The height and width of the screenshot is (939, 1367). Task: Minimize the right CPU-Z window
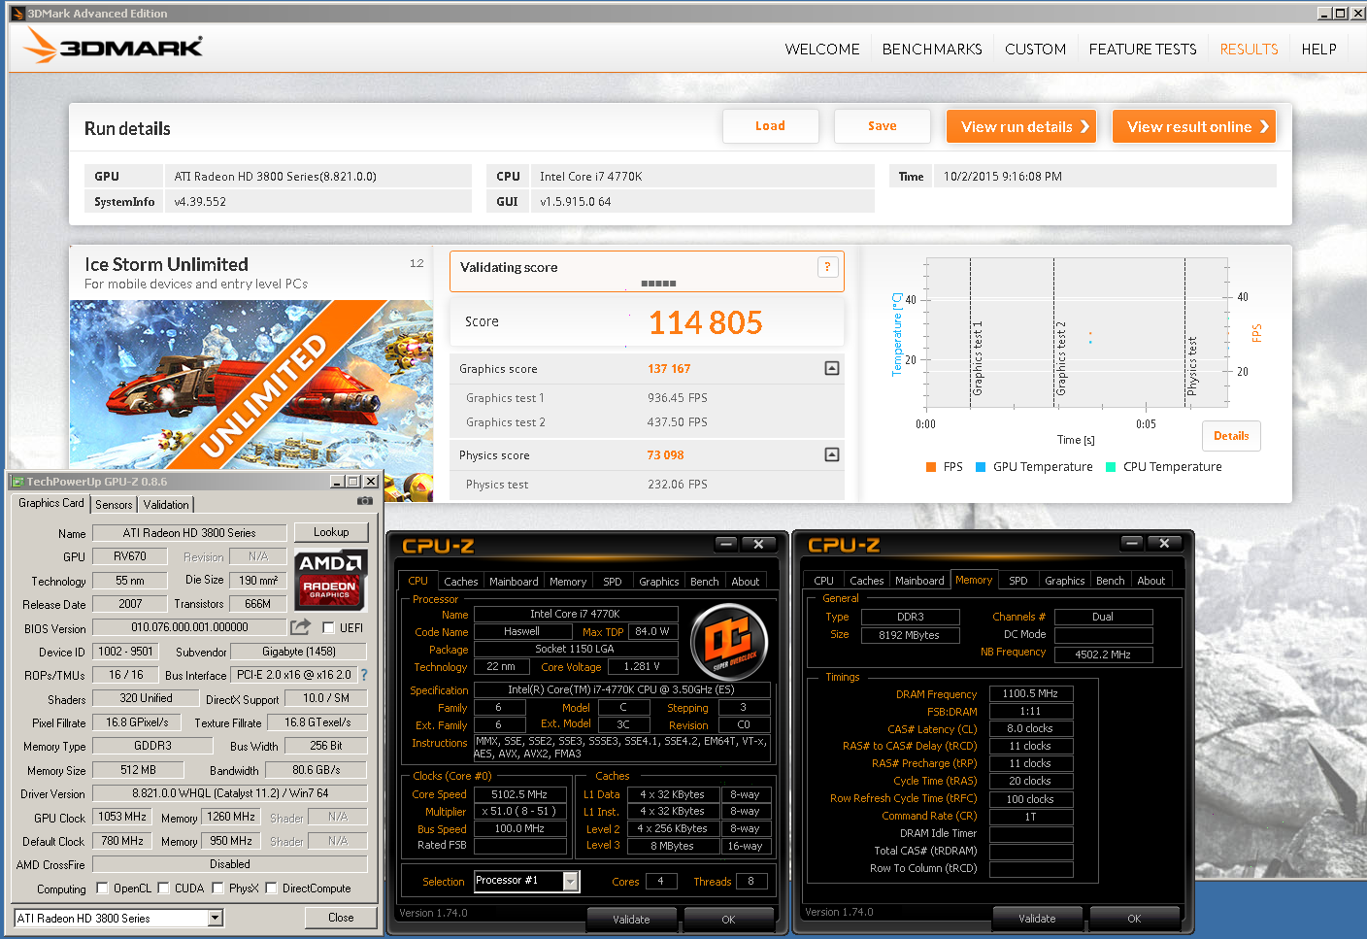point(1132,543)
